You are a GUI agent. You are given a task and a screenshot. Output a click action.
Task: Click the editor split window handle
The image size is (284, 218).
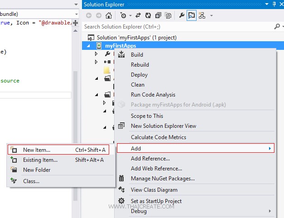tap(76, 23)
